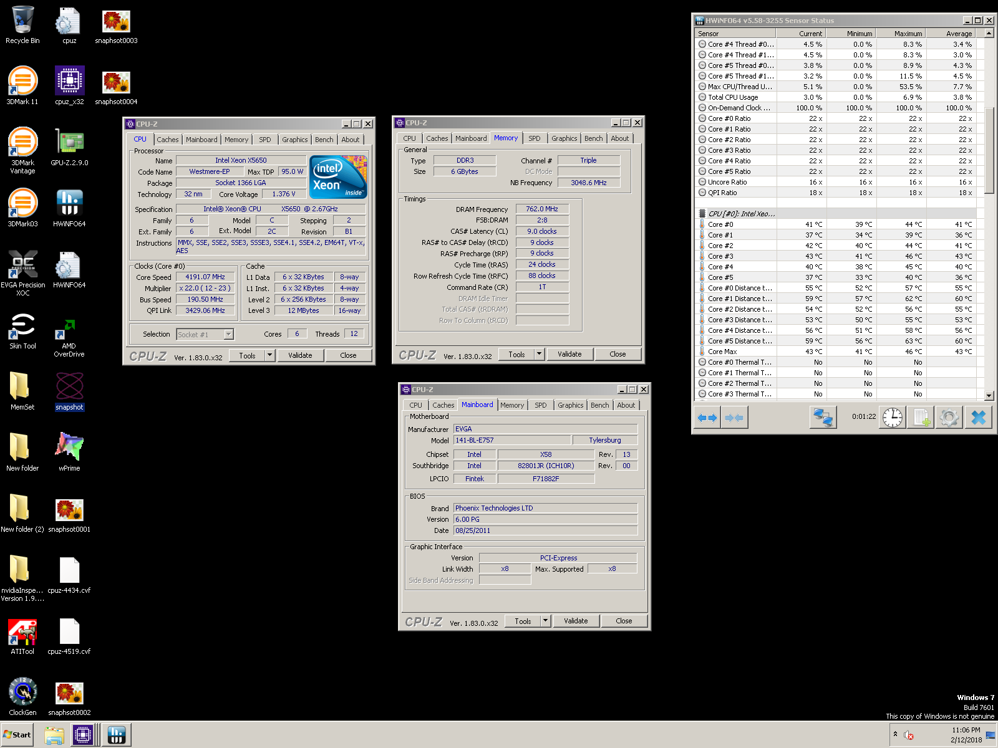Select the highlighted snapshot desktop icon
The image size is (998, 748).
[69, 391]
